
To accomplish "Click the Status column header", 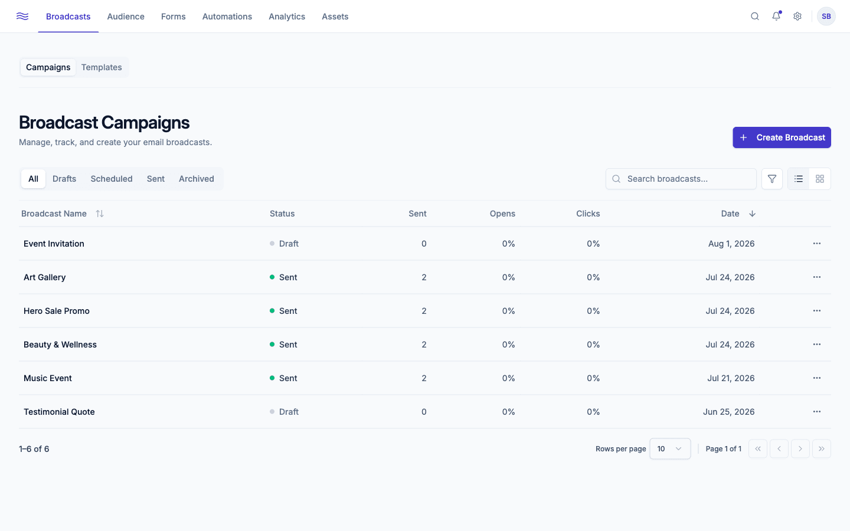I will coord(282,214).
